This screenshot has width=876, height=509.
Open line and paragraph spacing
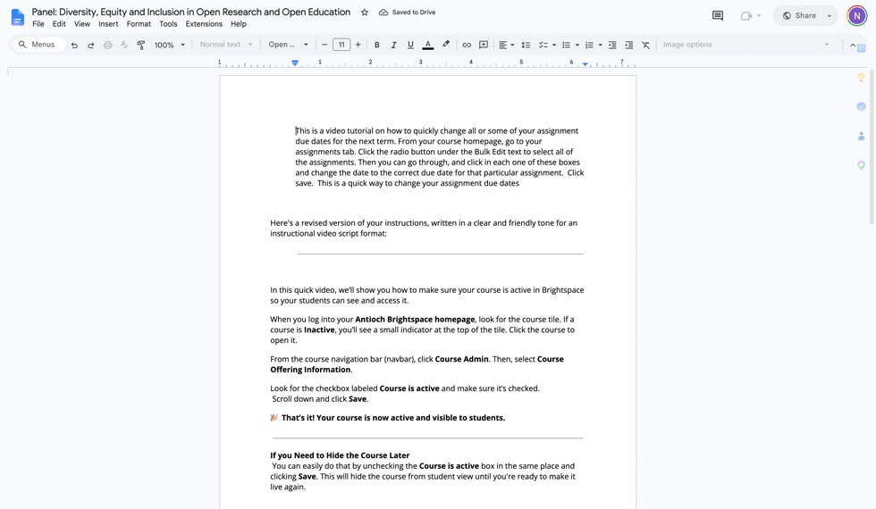pos(526,45)
